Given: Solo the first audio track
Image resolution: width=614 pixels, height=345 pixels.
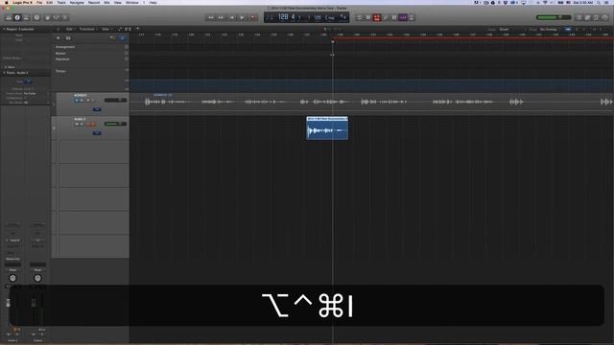Looking at the screenshot, I should [x=82, y=101].
